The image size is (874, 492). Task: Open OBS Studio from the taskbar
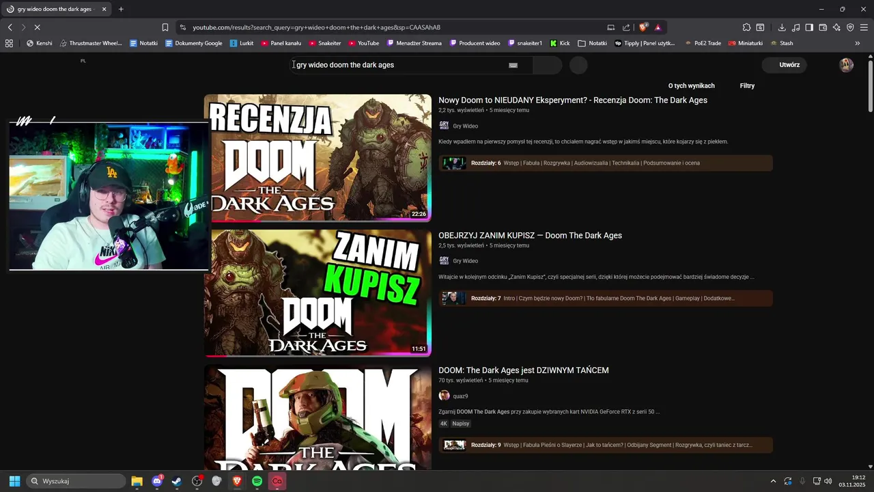click(197, 481)
